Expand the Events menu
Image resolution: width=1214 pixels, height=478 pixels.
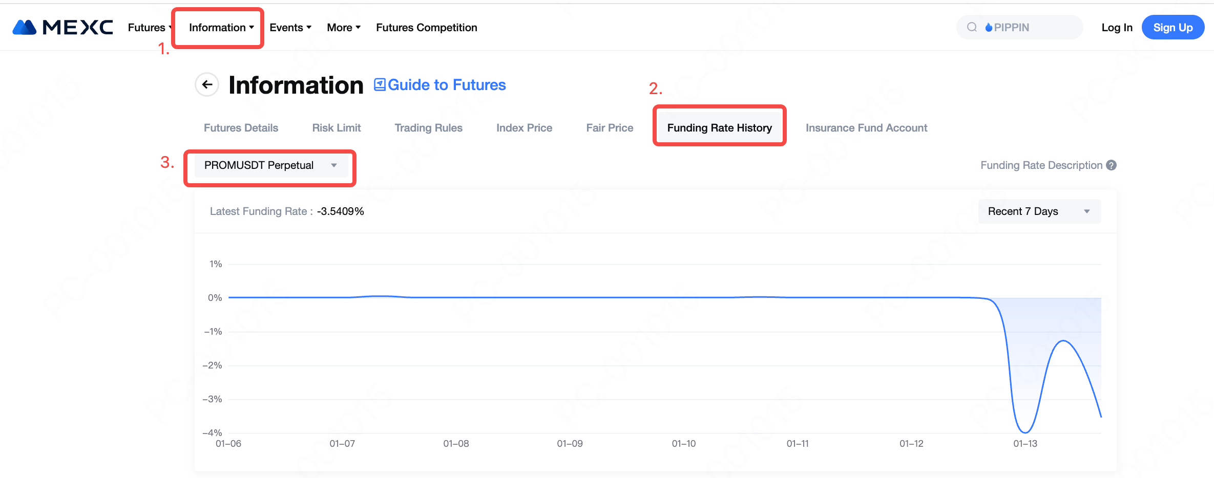290,28
